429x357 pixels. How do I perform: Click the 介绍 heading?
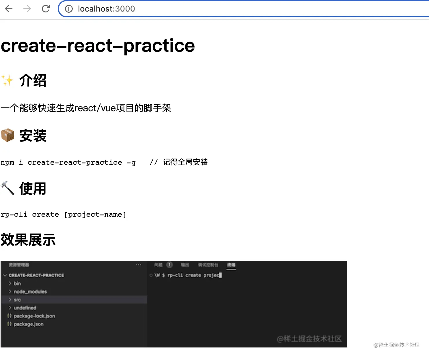(x=33, y=80)
